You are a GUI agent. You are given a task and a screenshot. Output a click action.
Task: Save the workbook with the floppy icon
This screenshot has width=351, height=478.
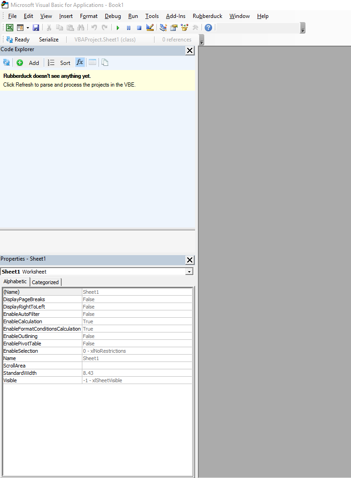click(x=36, y=28)
